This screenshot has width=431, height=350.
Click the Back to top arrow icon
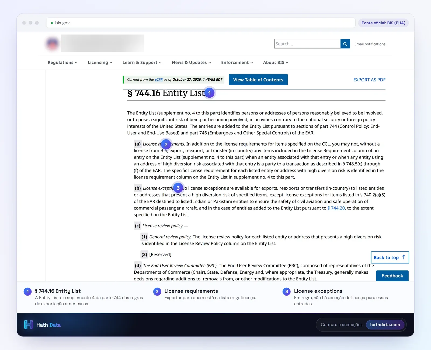pos(404,257)
